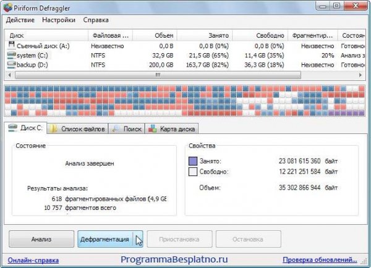
Task: Open the Настройки menu
Action: tap(59, 20)
